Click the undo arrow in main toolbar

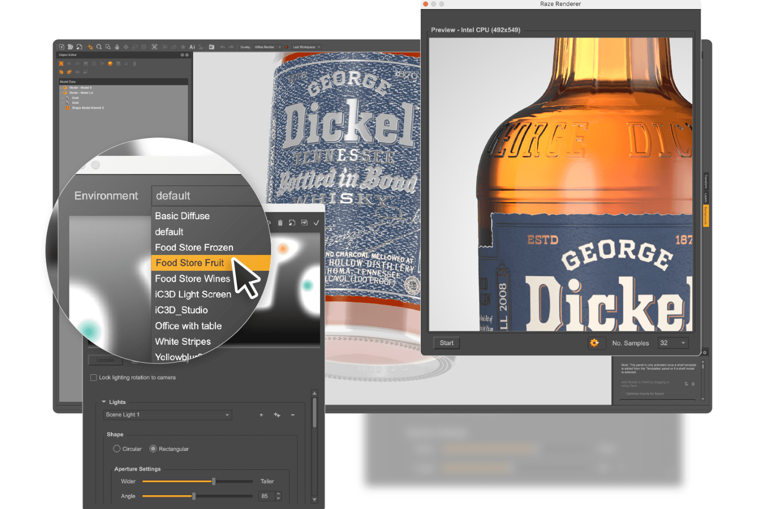click(222, 47)
